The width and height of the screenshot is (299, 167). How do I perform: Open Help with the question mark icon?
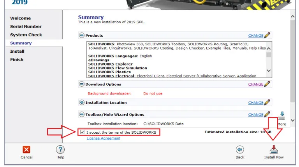click(x=60, y=150)
